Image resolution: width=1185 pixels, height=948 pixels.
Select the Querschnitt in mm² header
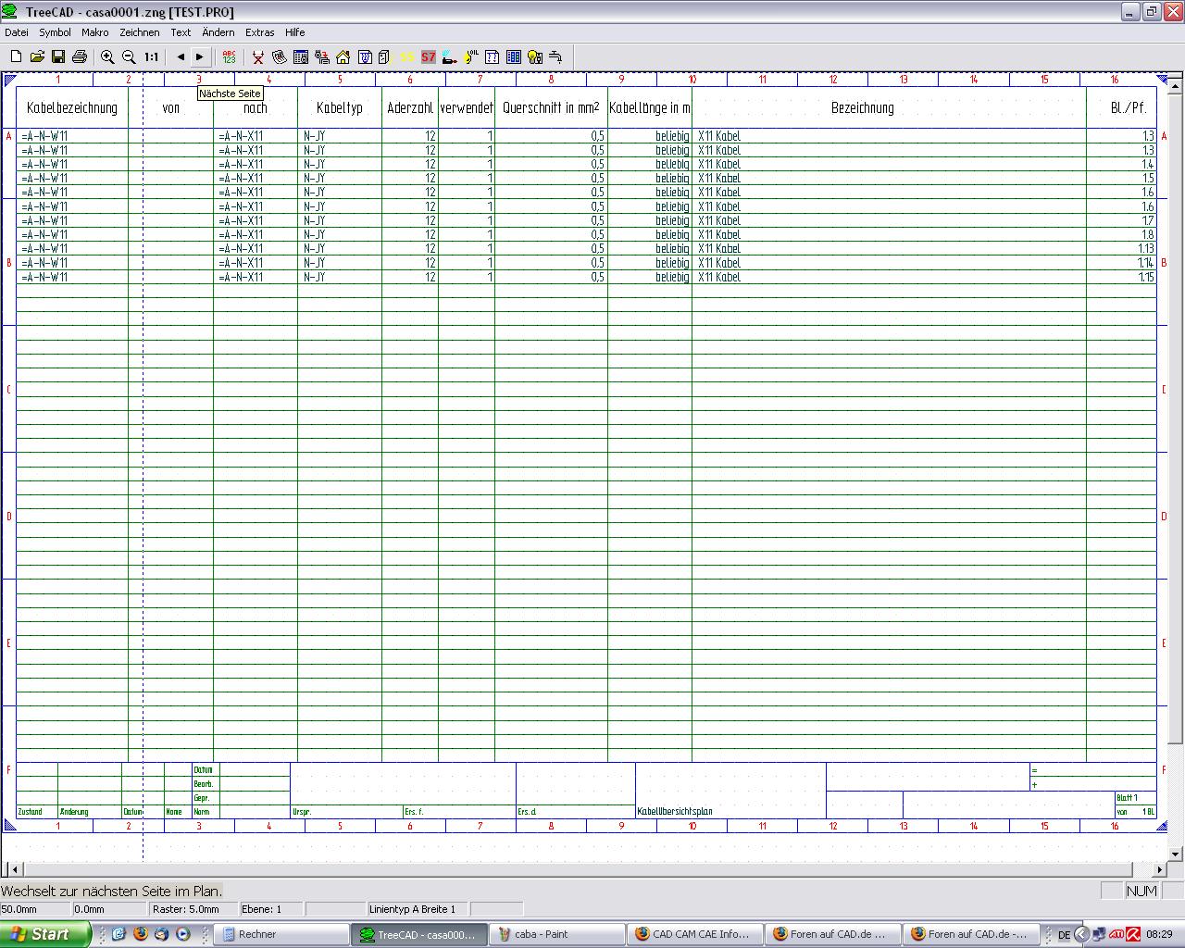pyautogui.click(x=551, y=108)
